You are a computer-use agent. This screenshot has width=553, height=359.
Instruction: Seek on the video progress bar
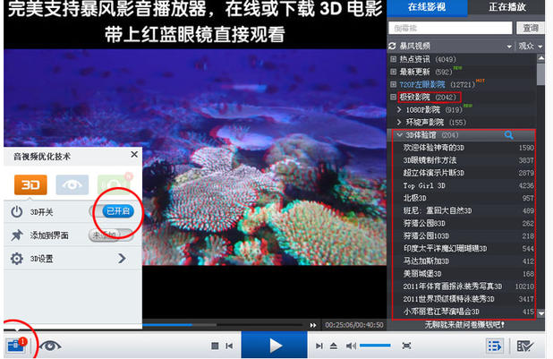[224, 324]
